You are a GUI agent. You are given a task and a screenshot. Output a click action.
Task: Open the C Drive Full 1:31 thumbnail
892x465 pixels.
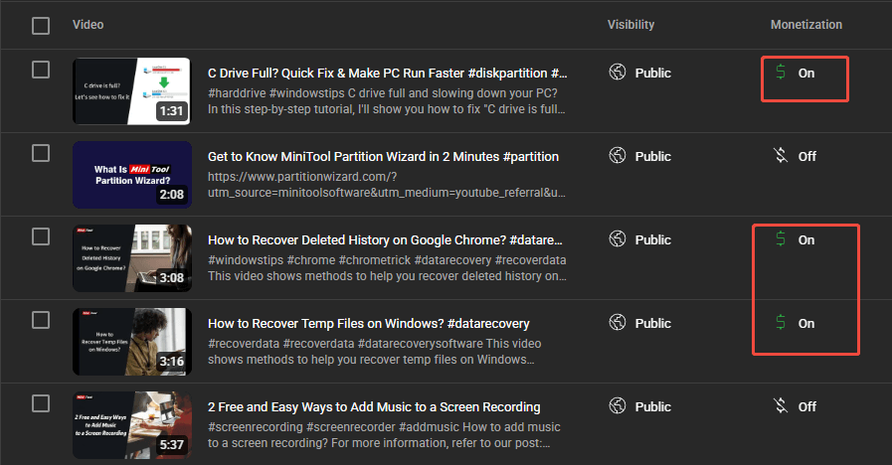point(131,91)
